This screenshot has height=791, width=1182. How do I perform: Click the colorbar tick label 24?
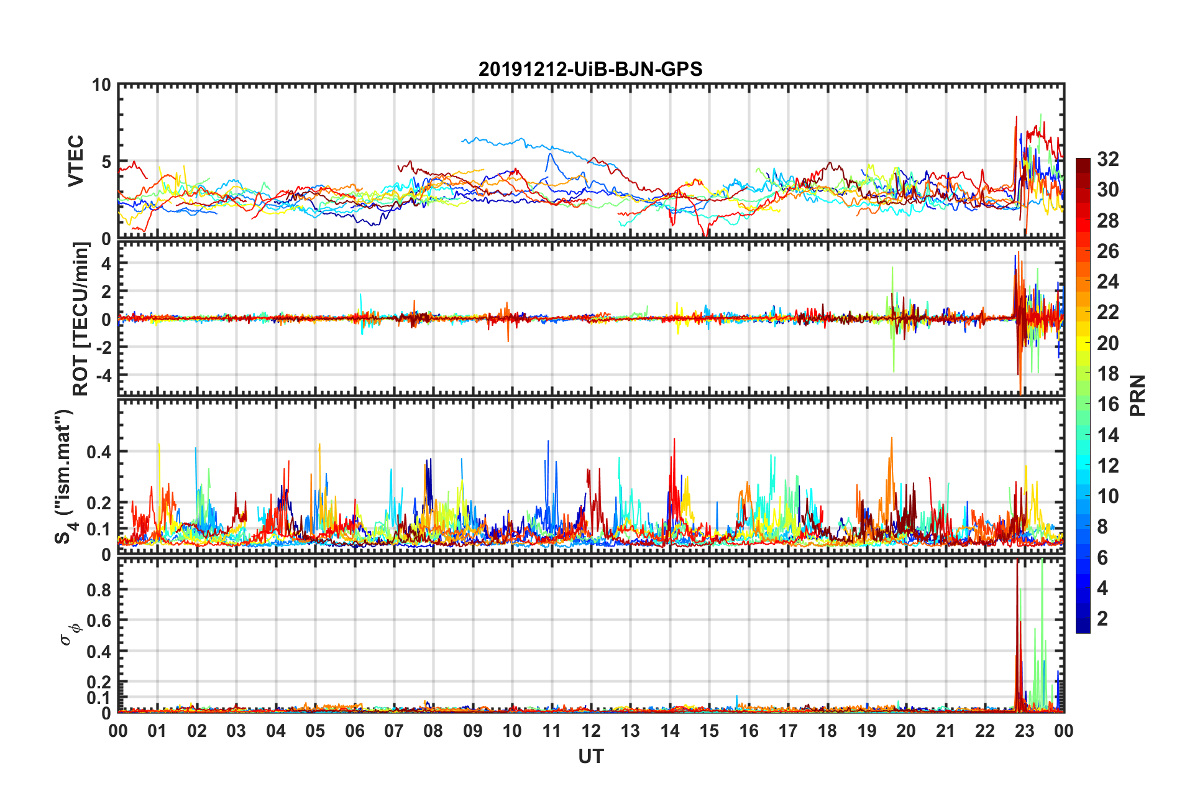[x=1107, y=282]
